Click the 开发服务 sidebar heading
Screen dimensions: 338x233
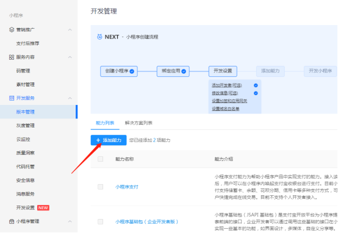coord(26,98)
